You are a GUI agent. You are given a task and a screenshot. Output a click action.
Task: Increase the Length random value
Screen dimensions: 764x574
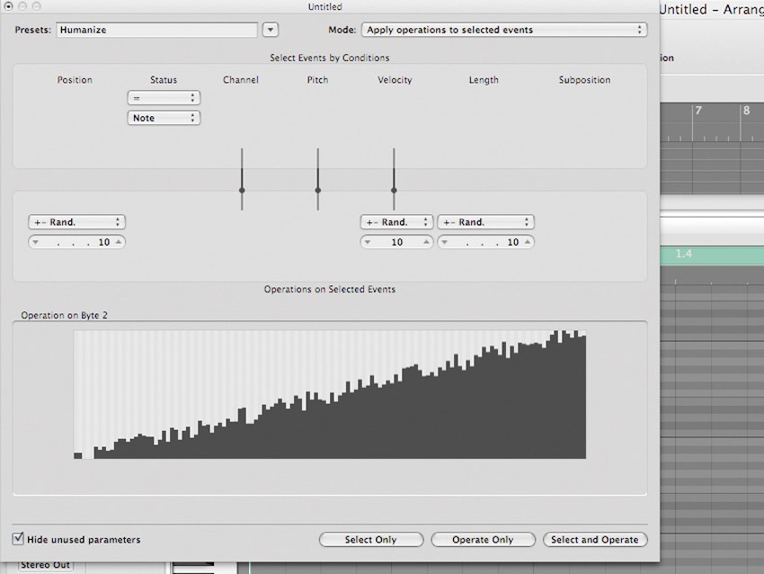(x=528, y=242)
